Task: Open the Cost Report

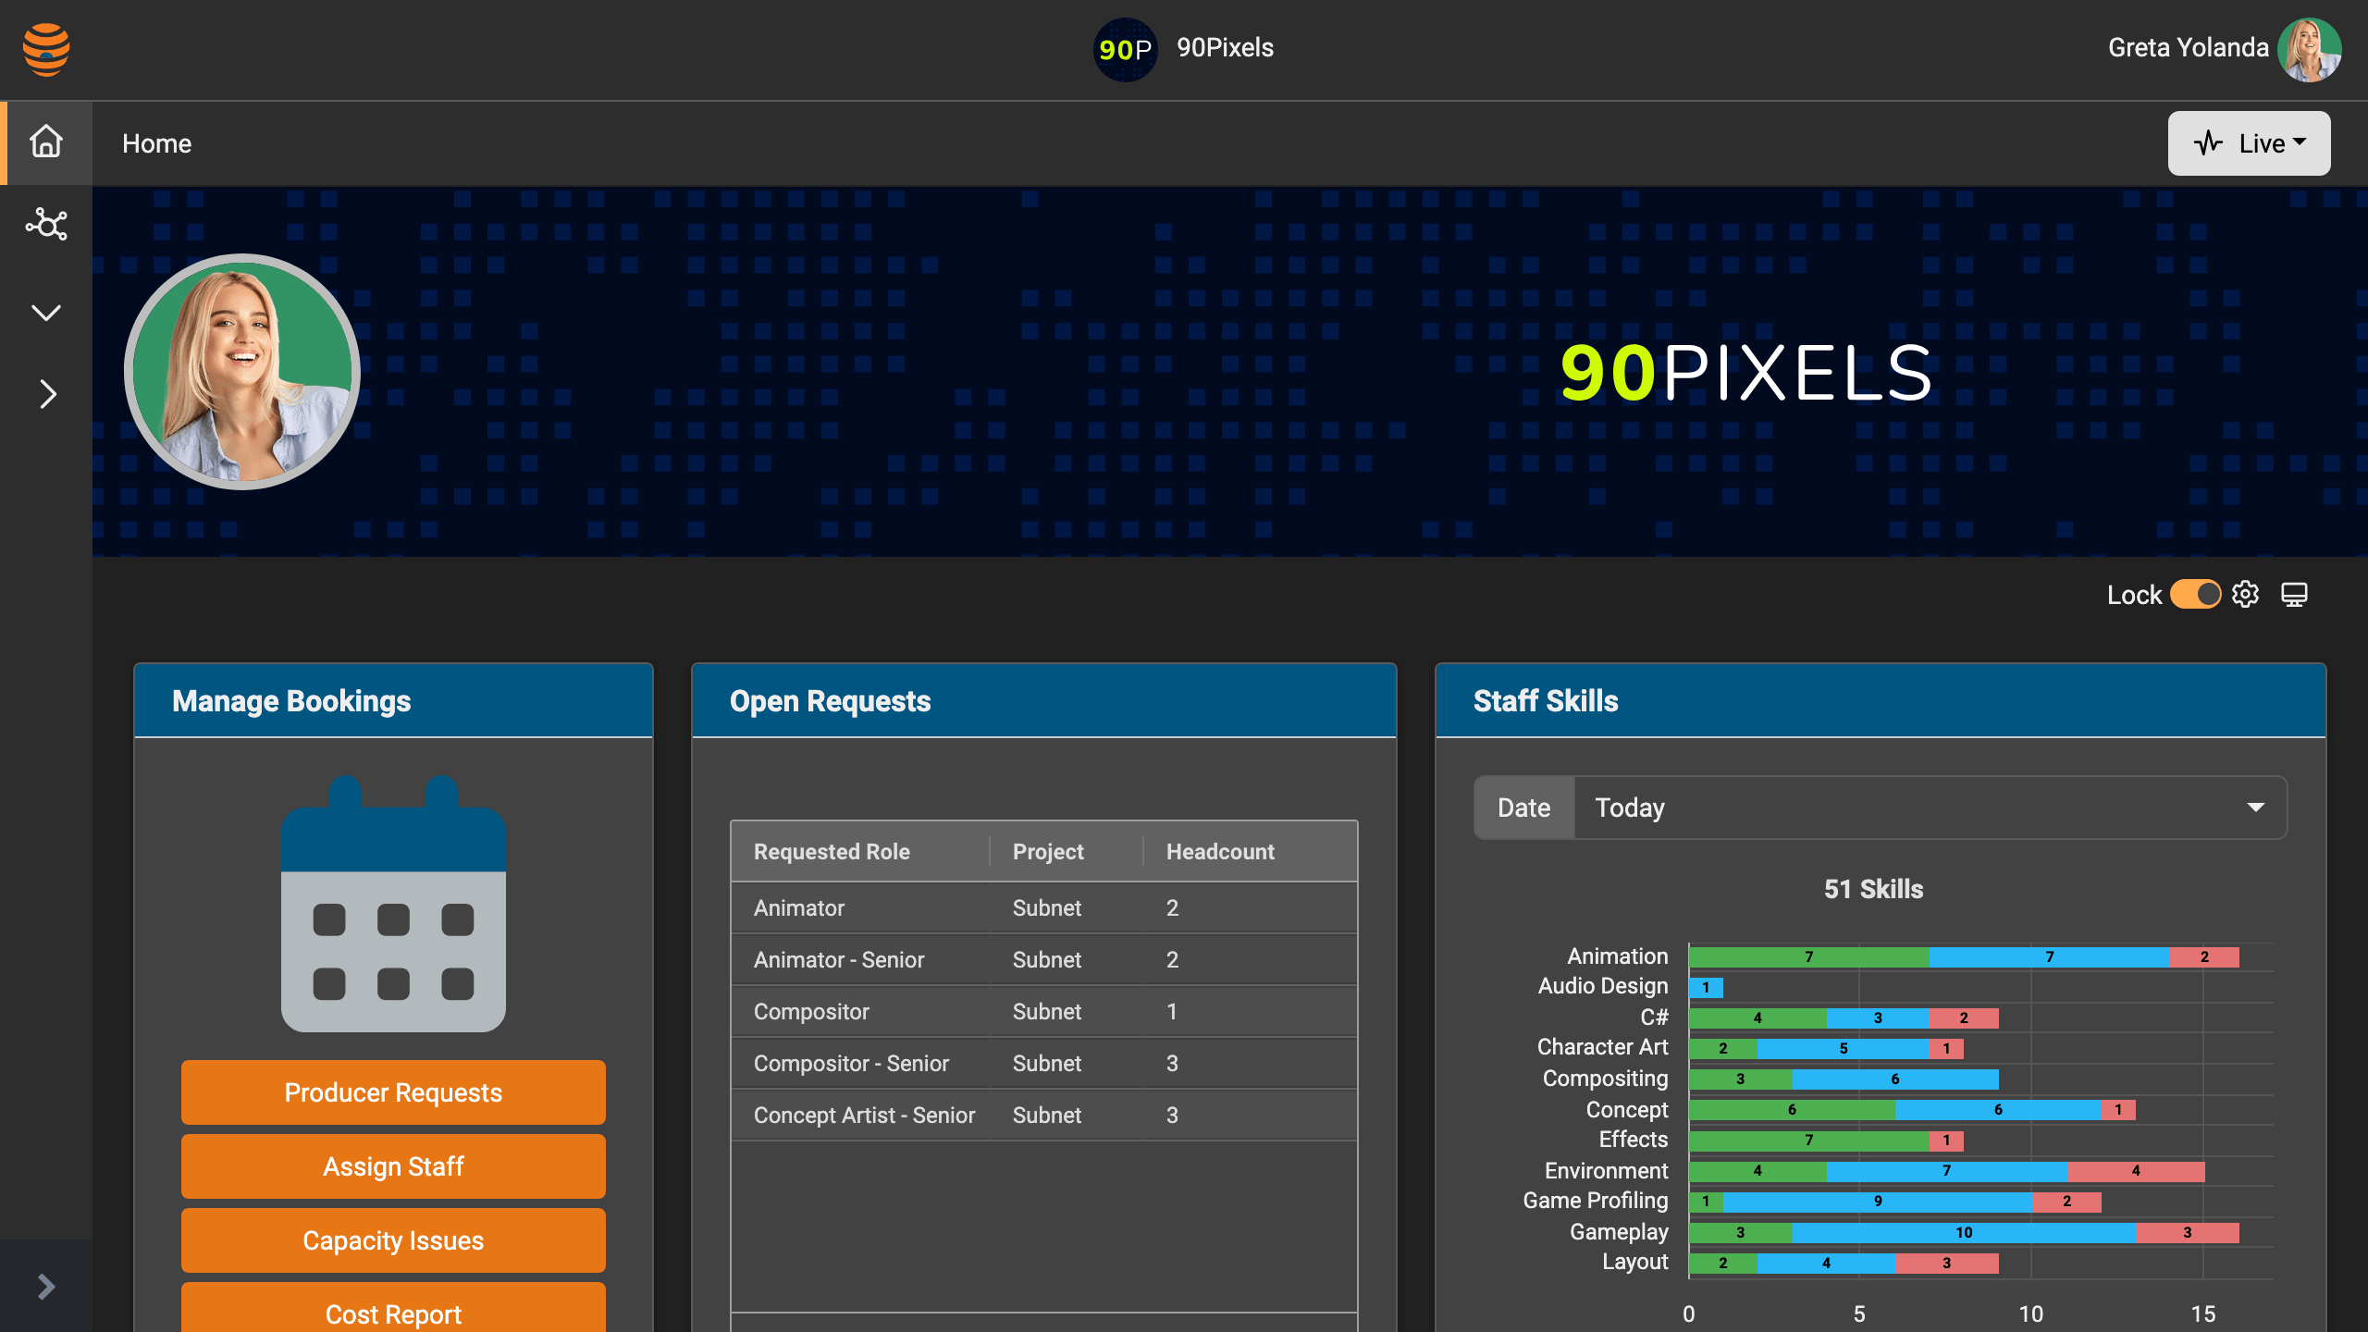Action: point(393,1309)
